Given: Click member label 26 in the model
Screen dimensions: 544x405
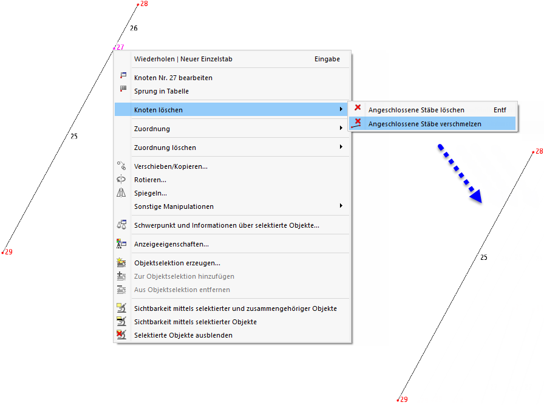Looking at the screenshot, I should pyautogui.click(x=134, y=28).
